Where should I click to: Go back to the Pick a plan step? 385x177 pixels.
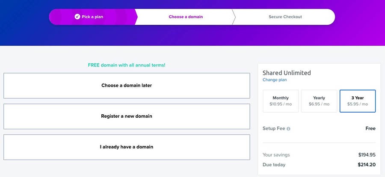92,17
